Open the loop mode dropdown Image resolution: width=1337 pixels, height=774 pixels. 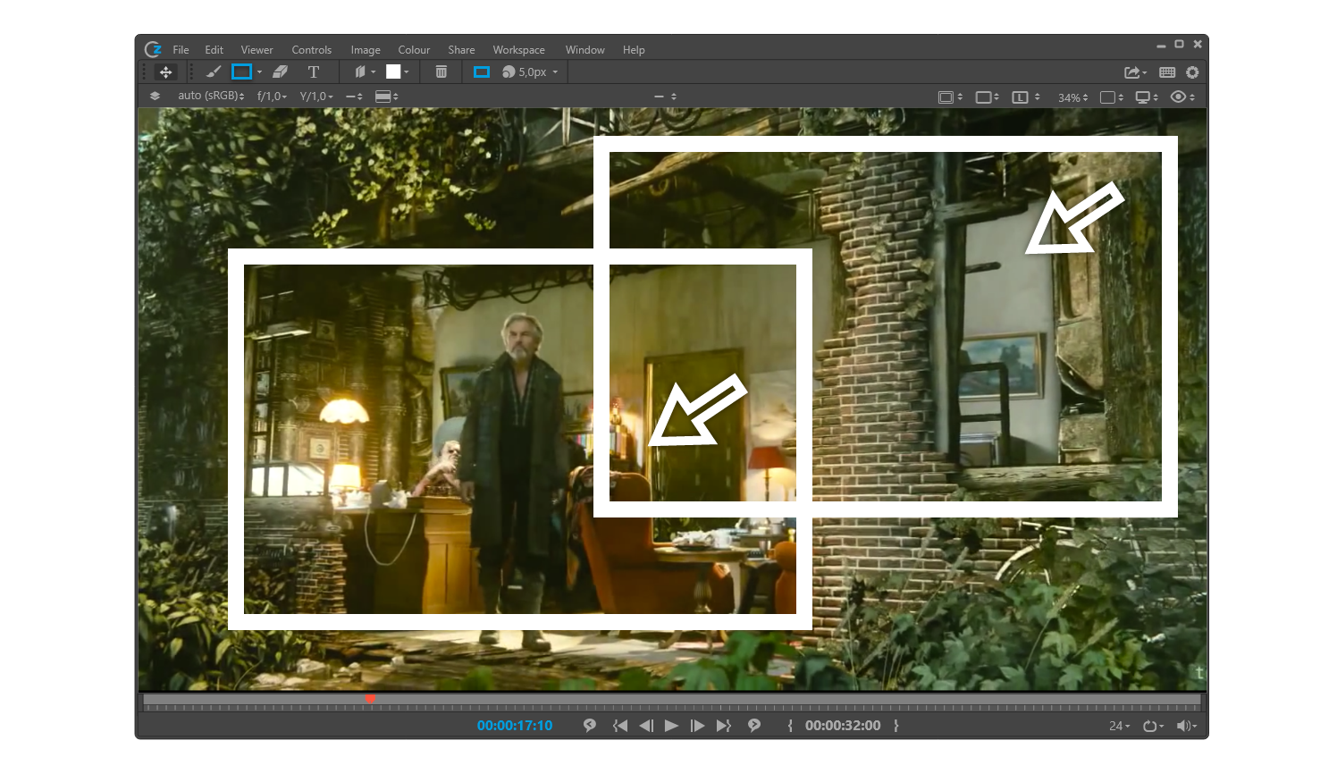coord(1153,727)
